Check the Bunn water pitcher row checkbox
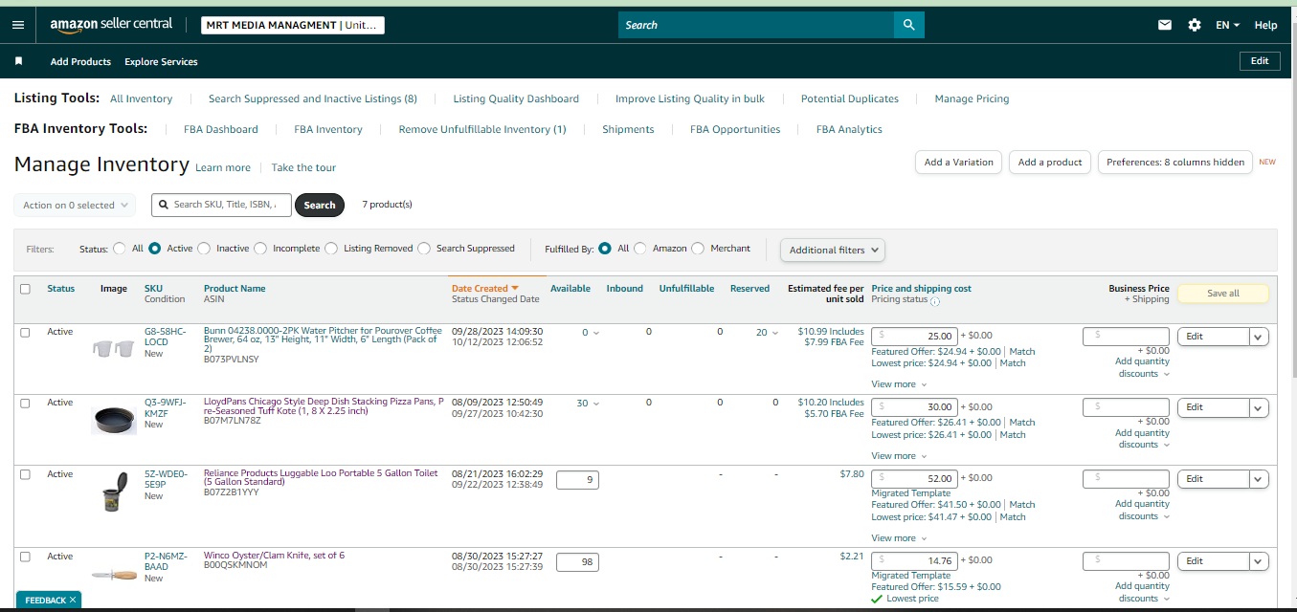Screen dimensions: 1297x612 (x=25, y=333)
